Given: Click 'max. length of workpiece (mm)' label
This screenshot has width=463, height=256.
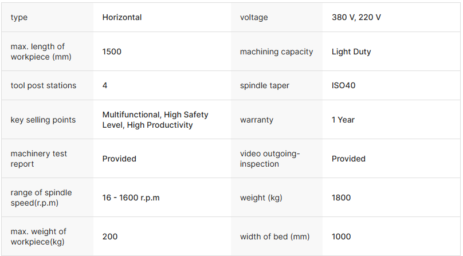Looking at the screenshot, I should [x=38, y=52].
